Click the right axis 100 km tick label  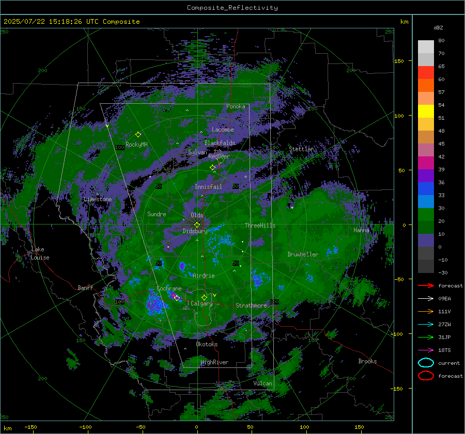tap(399, 116)
